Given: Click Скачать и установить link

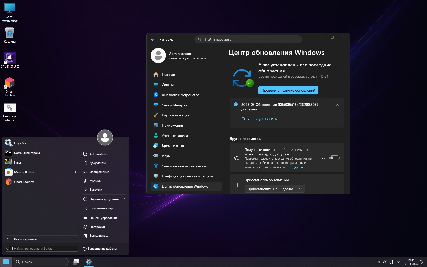Looking at the screenshot, I should click(x=259, y=119).
